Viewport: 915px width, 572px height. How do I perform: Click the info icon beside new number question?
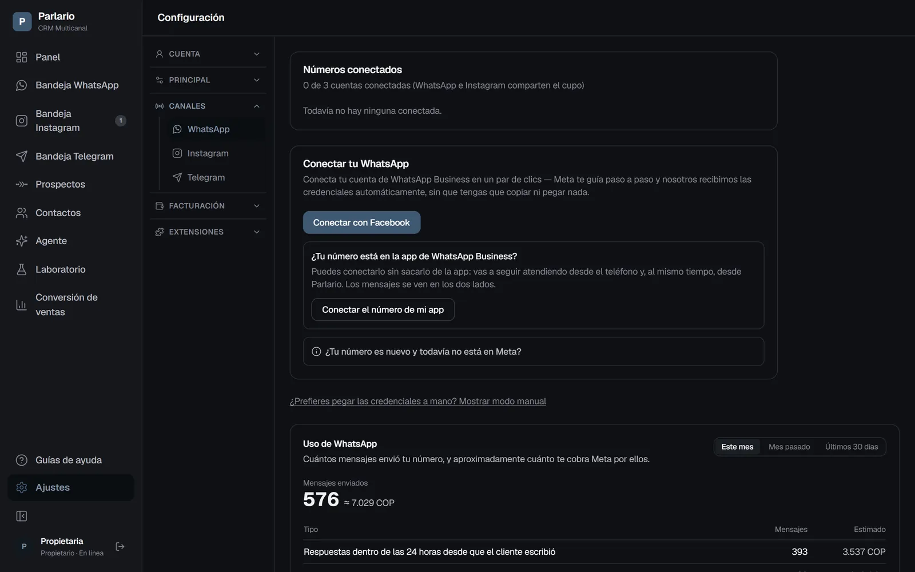tap(316, 352)
